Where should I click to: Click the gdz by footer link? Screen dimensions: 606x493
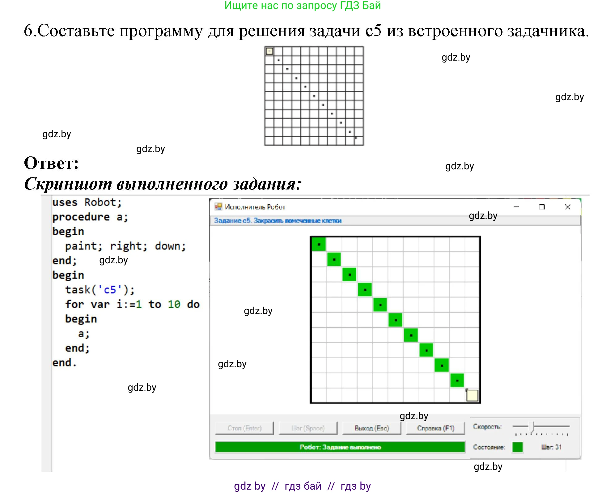click(x=249, y=486)
